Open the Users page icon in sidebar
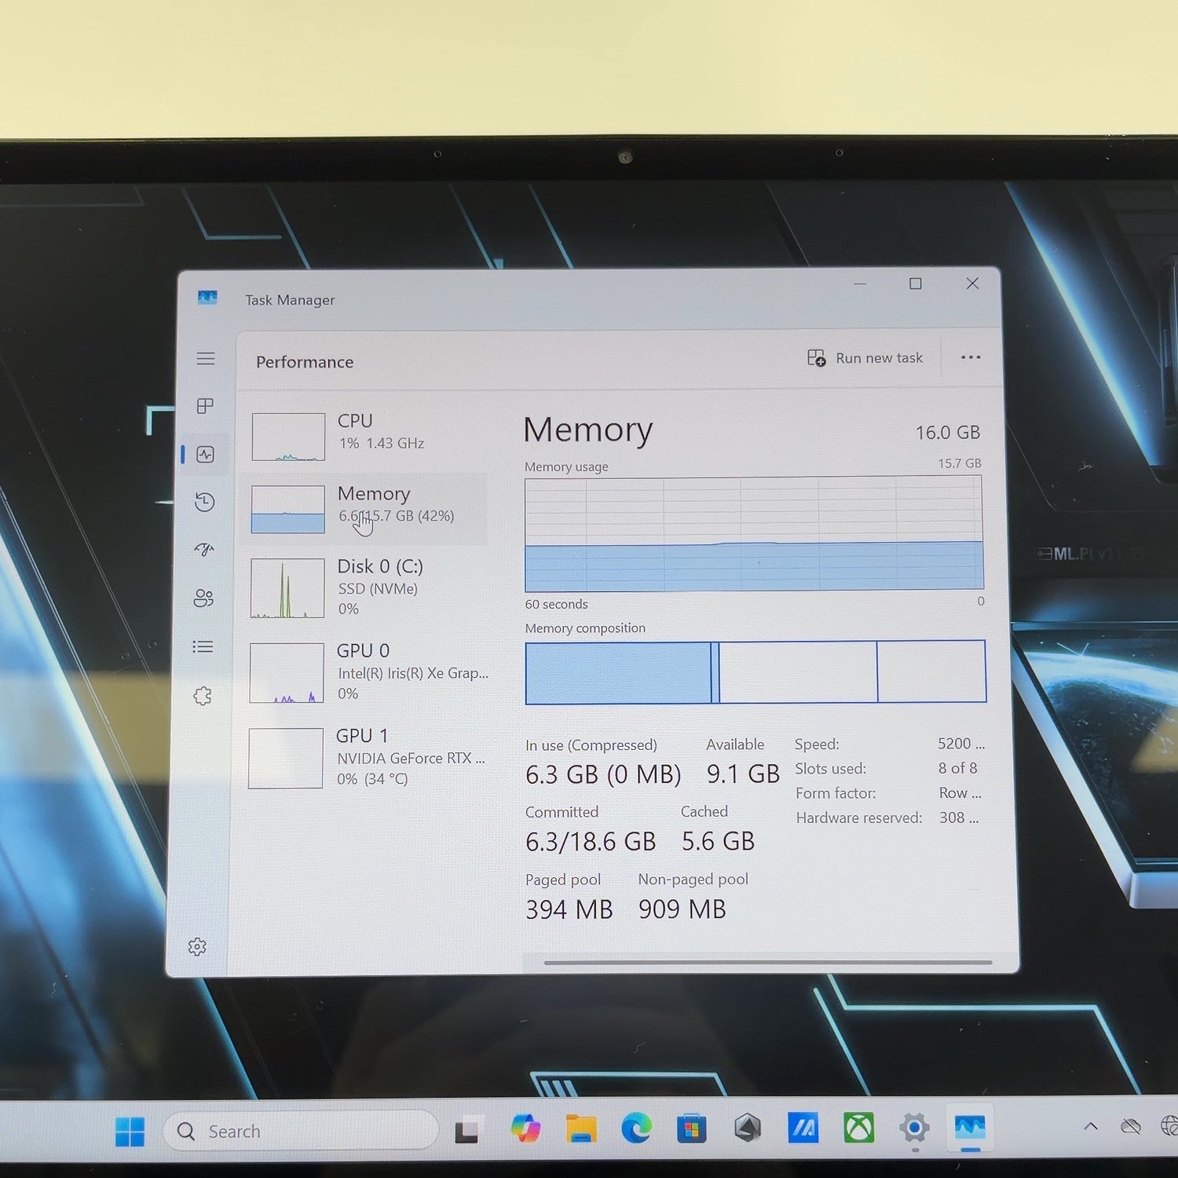The height and width of the screenshot is (1178, 1178). [203, 598]
